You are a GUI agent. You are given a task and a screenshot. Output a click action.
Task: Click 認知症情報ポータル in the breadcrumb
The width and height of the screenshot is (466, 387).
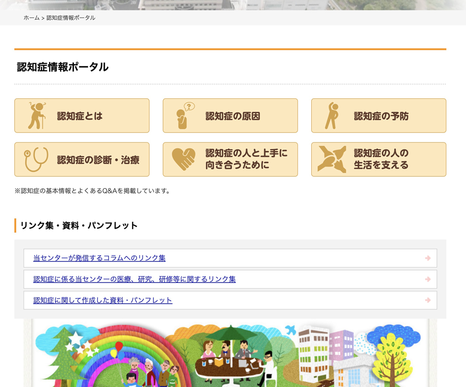point(71,18)
